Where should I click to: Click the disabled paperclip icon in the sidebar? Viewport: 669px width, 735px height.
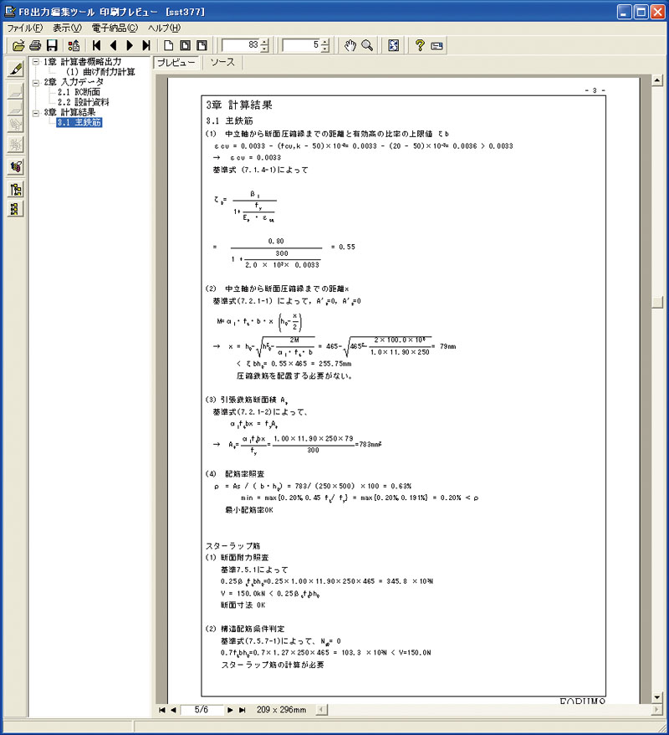pyautogui.click(x=16, y=125)
